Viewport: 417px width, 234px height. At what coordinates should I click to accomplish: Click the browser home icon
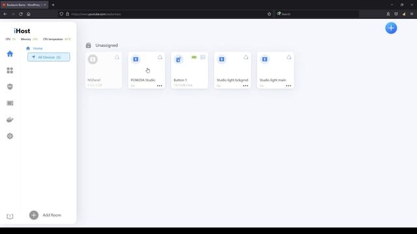point(29,14)
